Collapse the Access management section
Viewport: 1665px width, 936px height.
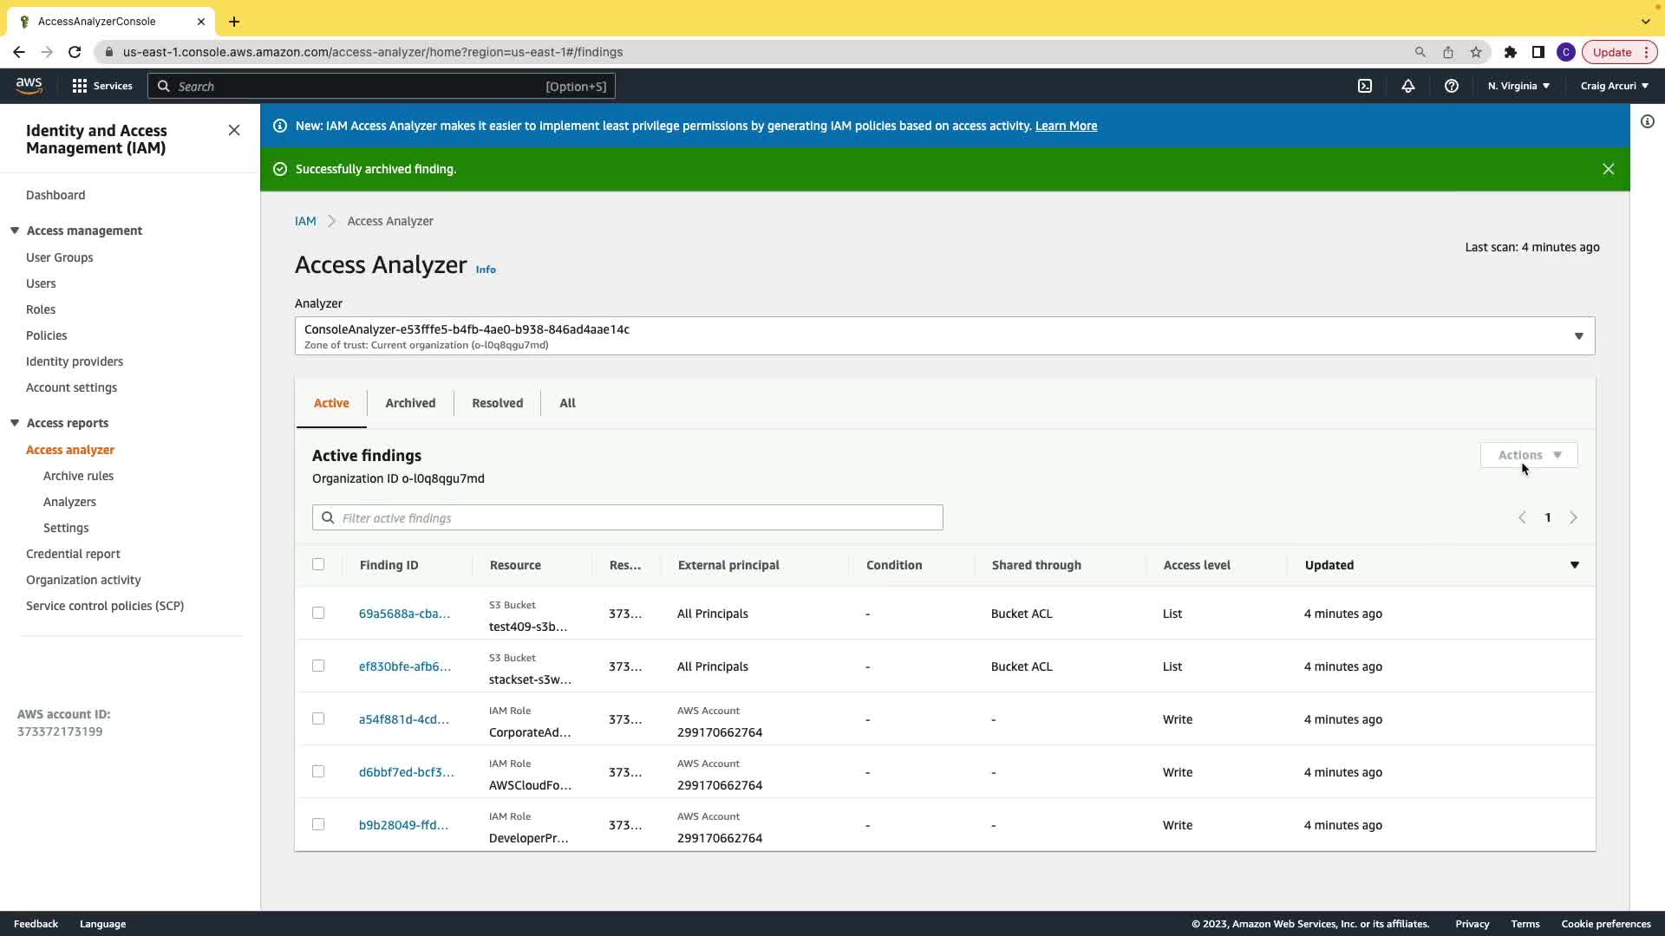coord(15,231)
